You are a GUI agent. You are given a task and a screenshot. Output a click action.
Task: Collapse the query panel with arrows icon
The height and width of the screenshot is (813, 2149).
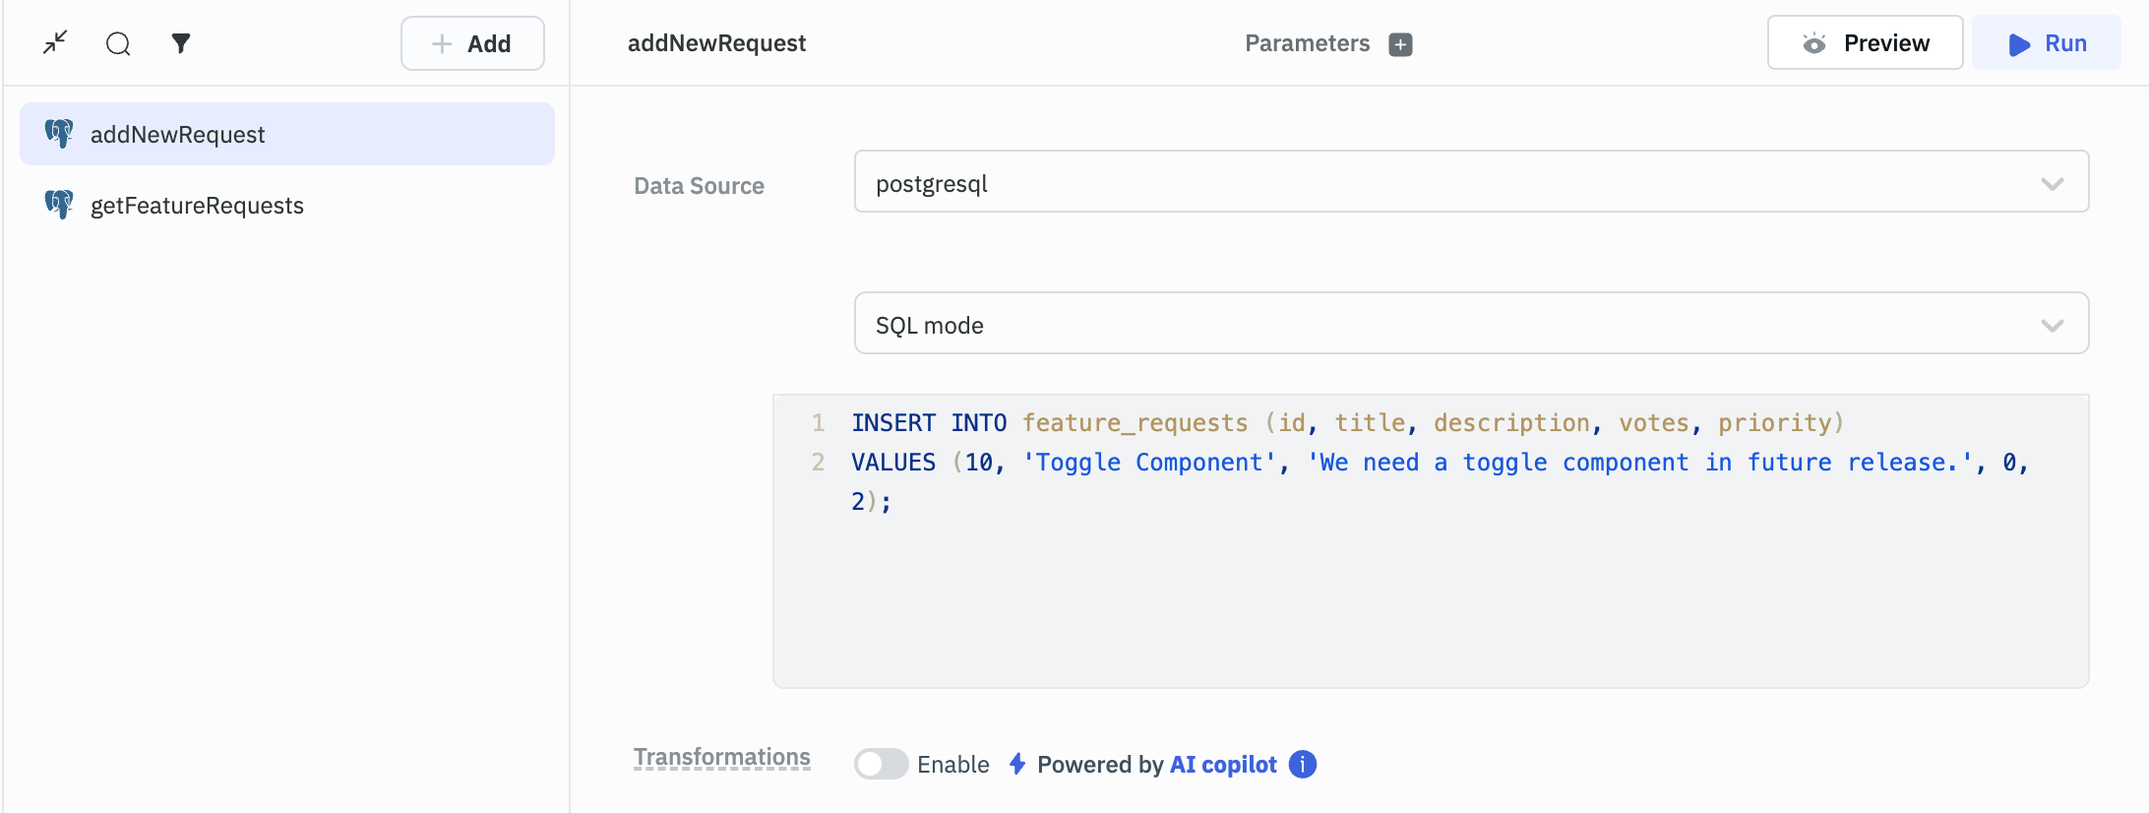(x=55, y=42)
